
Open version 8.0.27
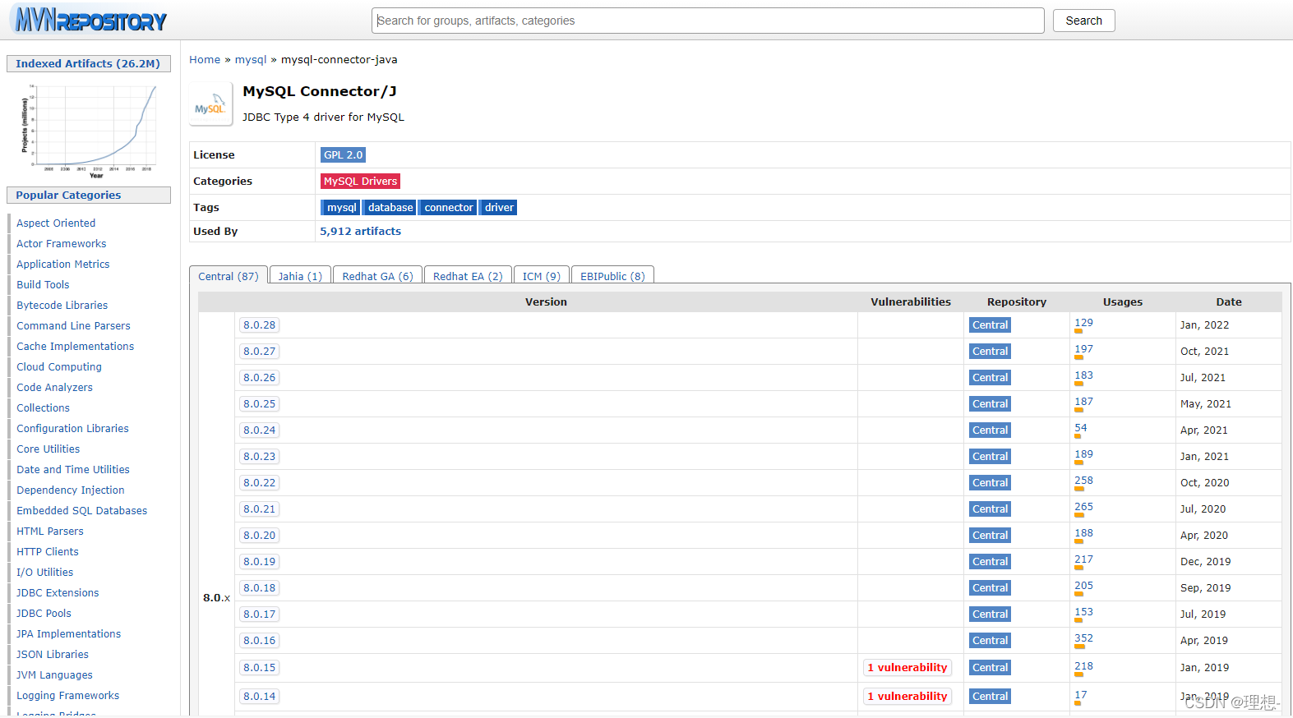(x=259, y=352)
